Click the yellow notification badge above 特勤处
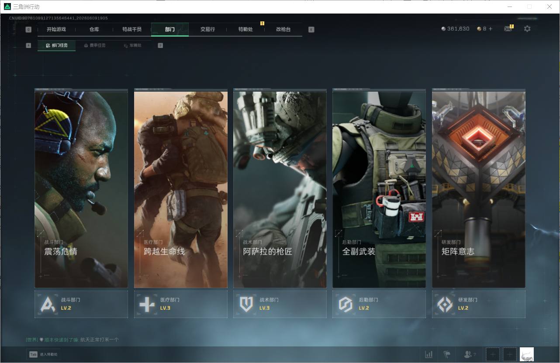This screenshot has height=363, width=560. coord(262,23)
